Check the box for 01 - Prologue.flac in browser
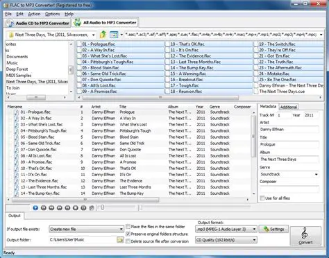This screenshot has width=329, height=258. tap(79, 44)
